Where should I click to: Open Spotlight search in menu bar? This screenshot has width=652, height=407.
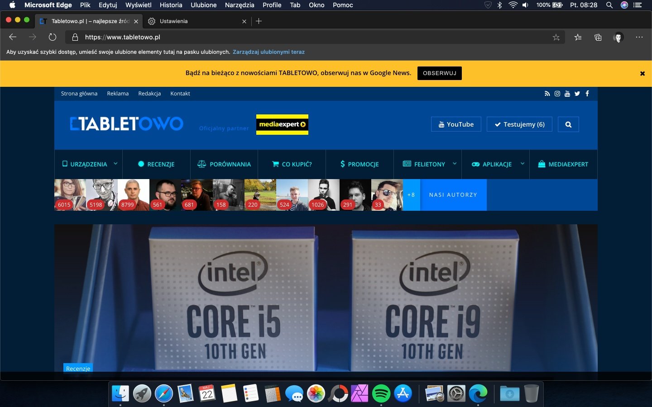pos(609,5)
